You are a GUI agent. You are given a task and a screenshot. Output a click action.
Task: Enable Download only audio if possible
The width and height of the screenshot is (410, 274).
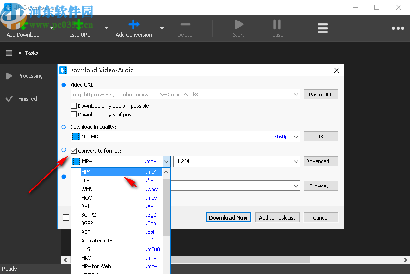[x=74, y=105]
